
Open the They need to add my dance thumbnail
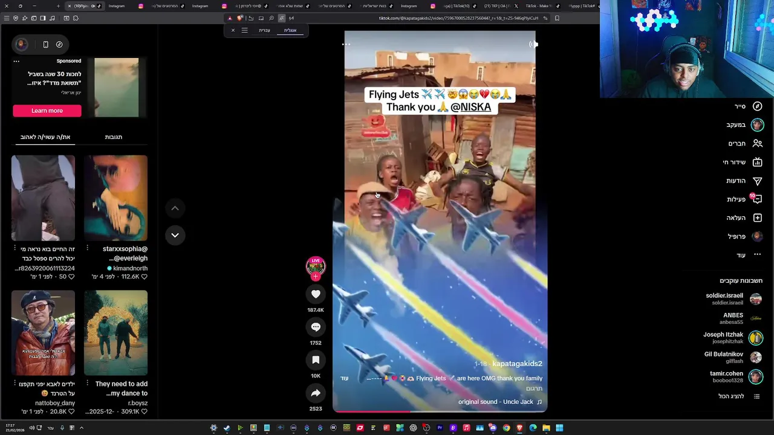(115, 333)
